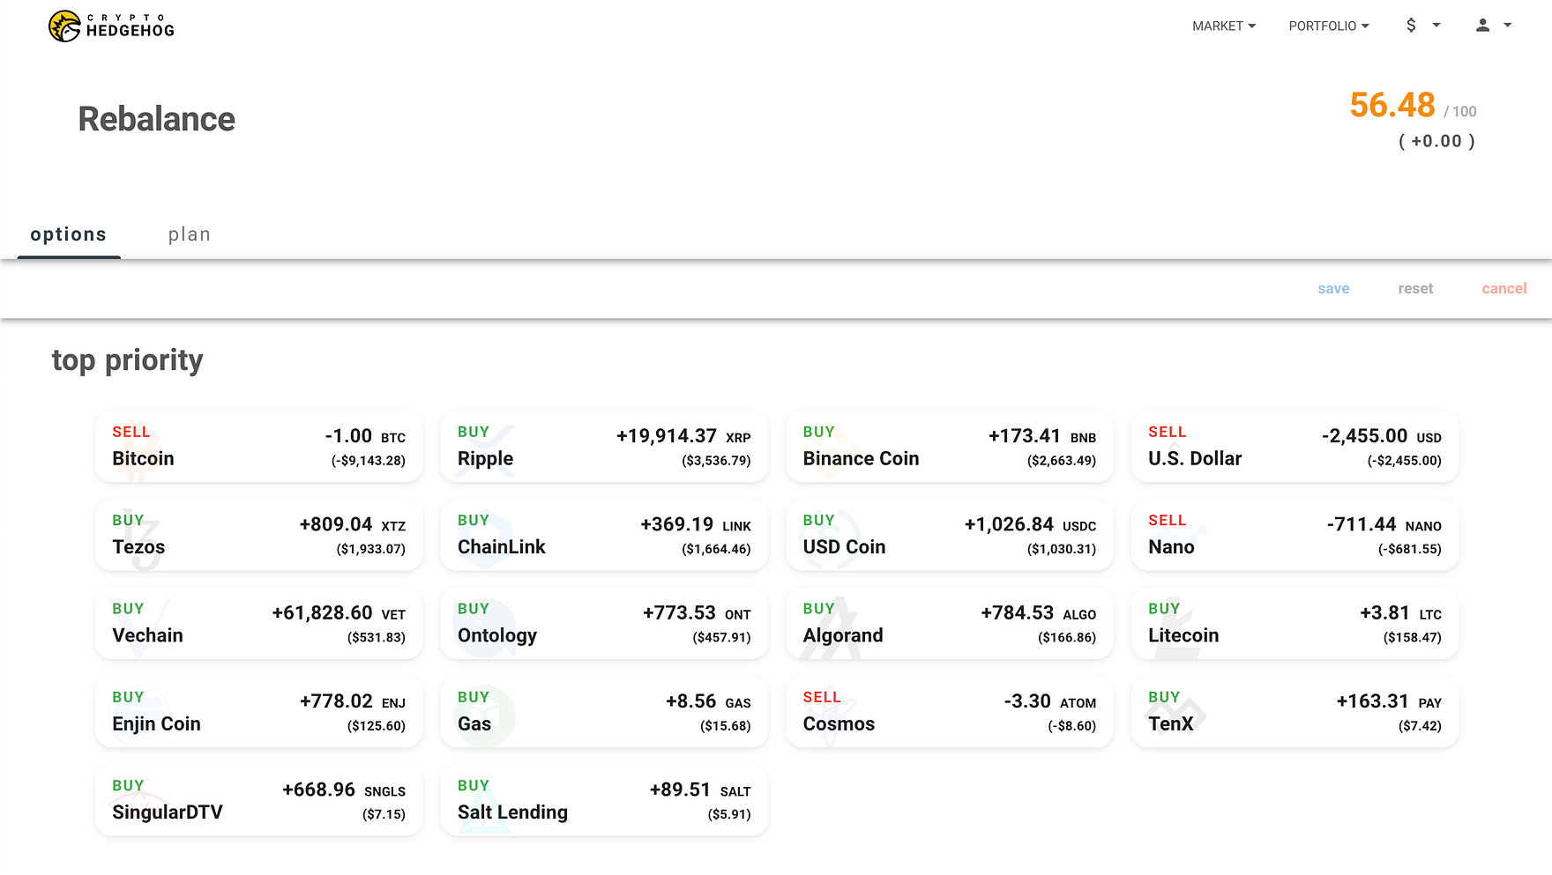1552x875 pixels.
Task: Select the Ontology buy card
Action: (604, 624)
